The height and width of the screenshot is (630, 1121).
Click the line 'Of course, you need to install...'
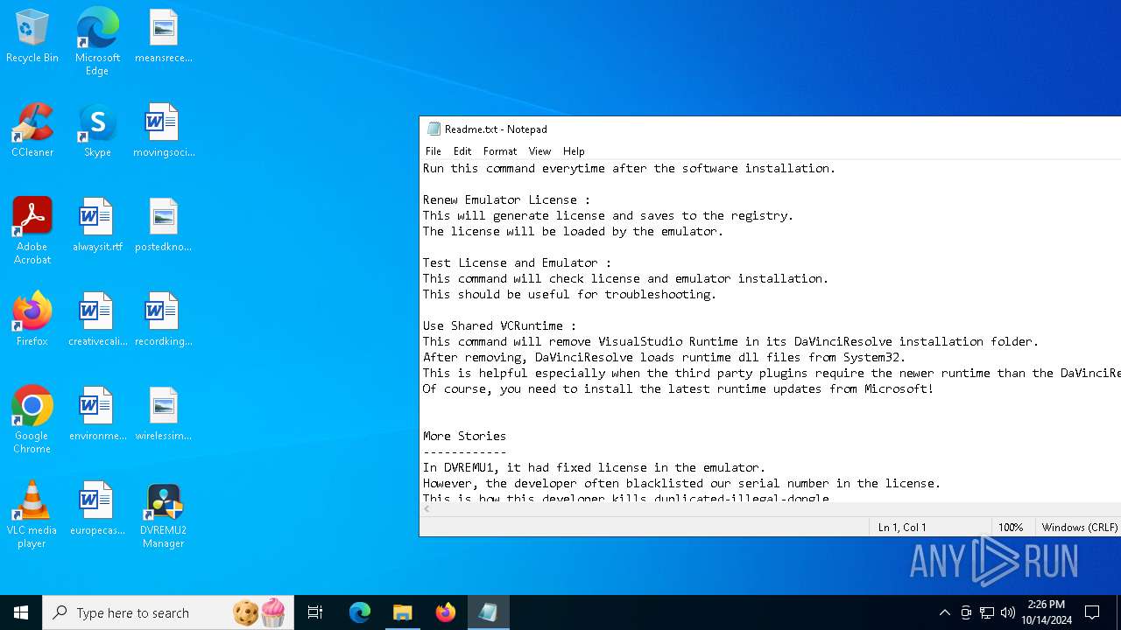click(678, 388)
